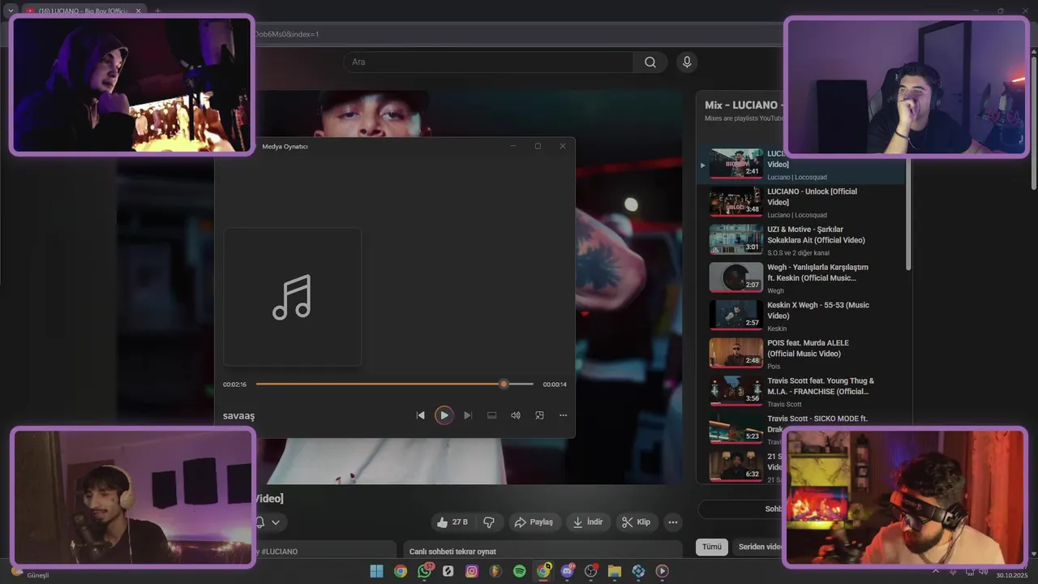This screenshot has height=584, width=1038.
Task: Open File Explorer from the taskbar
Action: pos(614,571)
